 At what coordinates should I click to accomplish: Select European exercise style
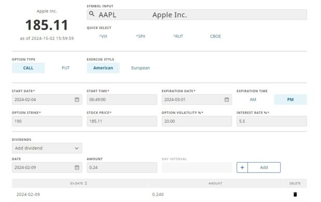click(140, 68)
